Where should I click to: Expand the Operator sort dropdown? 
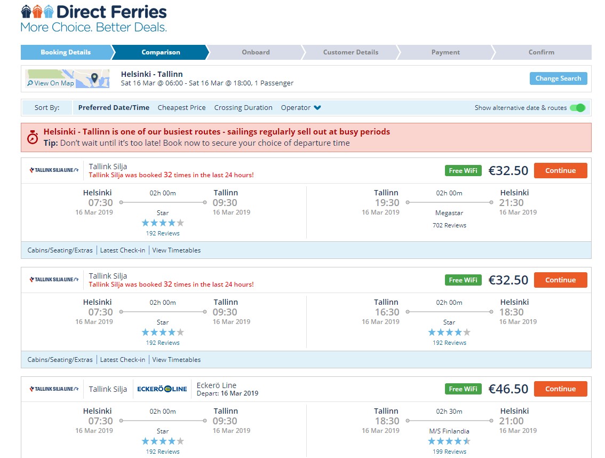click(x=300, y=108)
